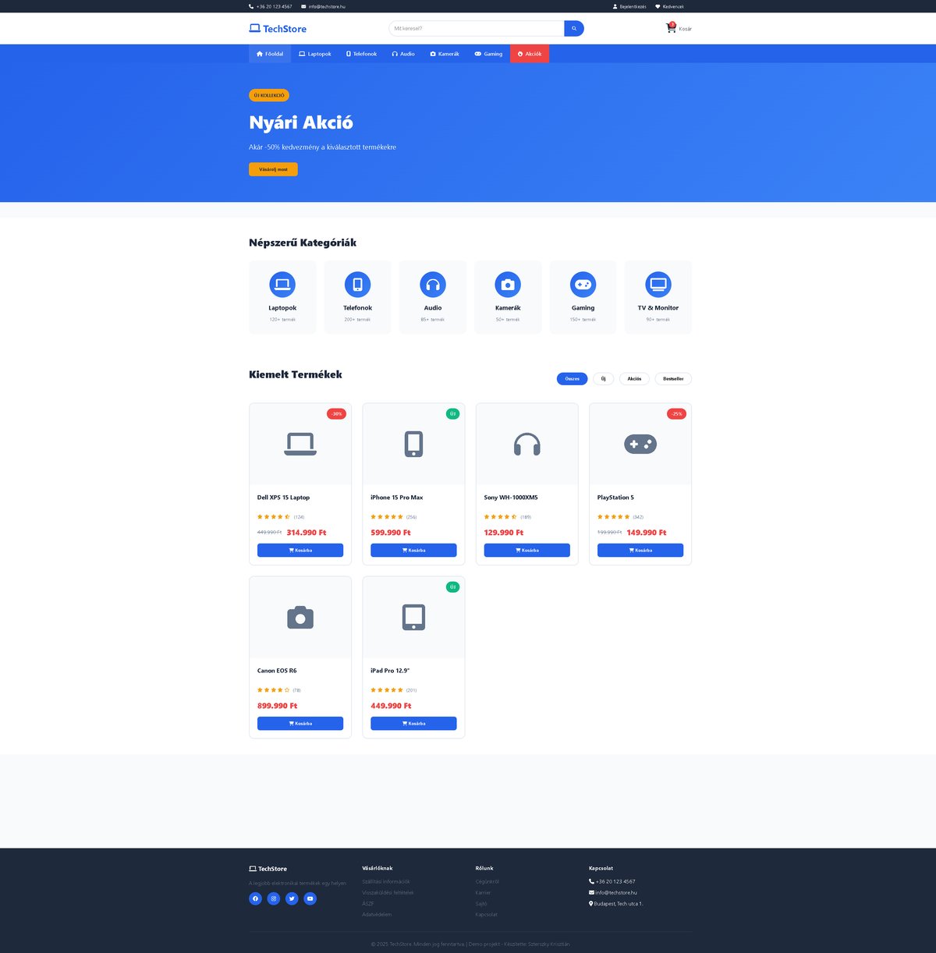The image size is (936, 953).
Task: Click the footer email info@techstore.hu
Action: [613, 892]
